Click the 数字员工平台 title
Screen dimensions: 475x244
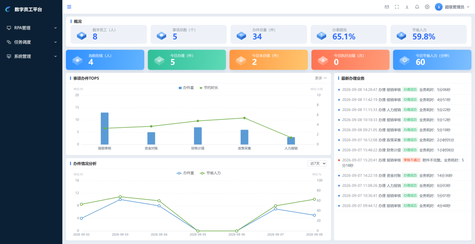point(28,9)
